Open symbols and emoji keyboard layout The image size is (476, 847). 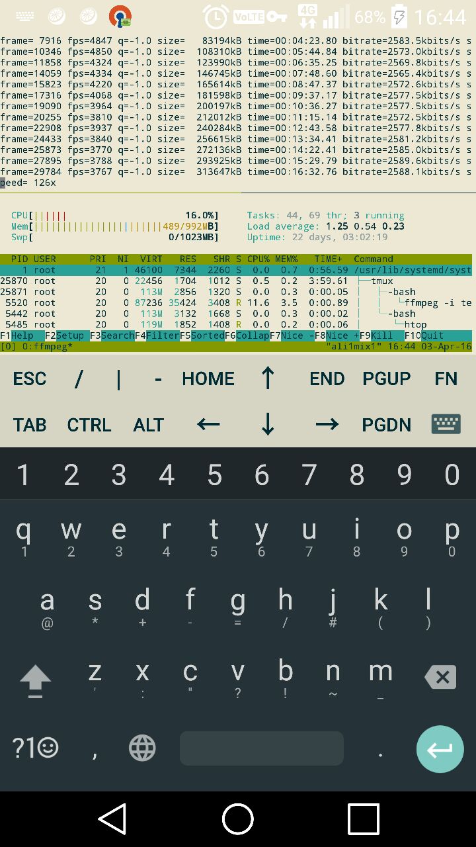tap(36, 748)
